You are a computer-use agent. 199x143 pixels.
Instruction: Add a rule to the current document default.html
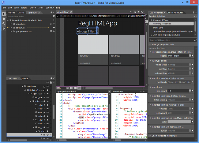tap(54, 20)
